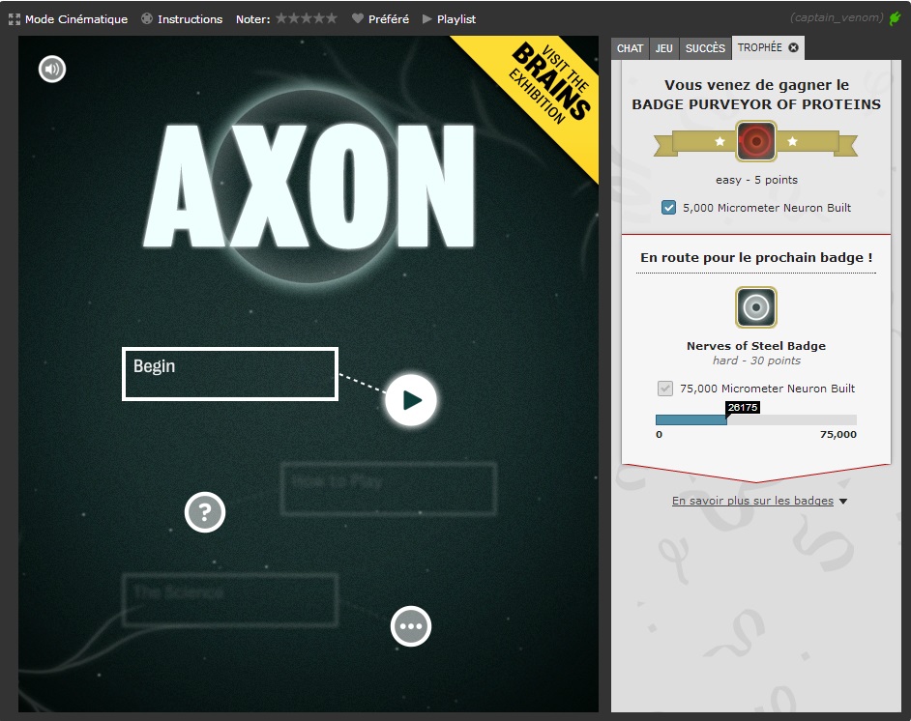Open the Playlist menu

449,19
